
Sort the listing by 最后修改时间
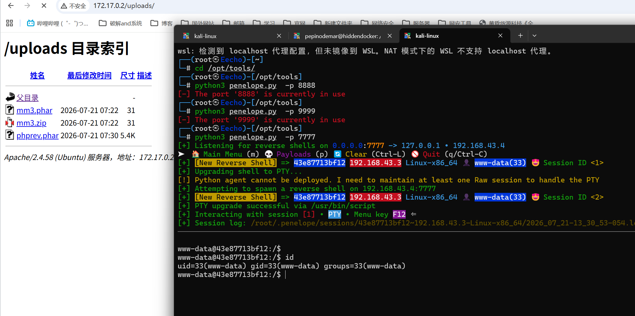(x=89, y=76)
